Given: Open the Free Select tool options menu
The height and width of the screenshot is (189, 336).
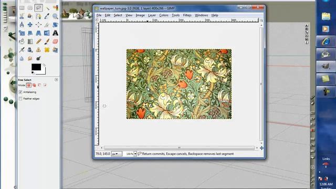Looking at the screenshot, I should point(56,80).
